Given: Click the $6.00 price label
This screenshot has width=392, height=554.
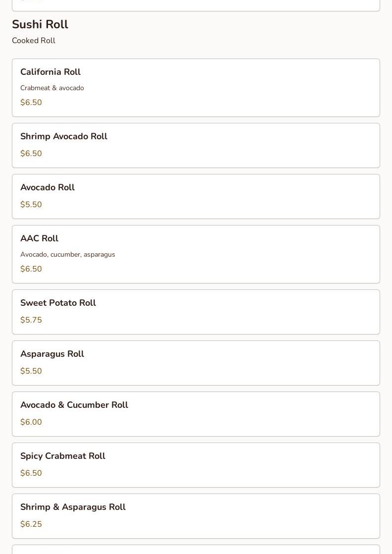Looking at the screenshot, I should pos(31,422).
